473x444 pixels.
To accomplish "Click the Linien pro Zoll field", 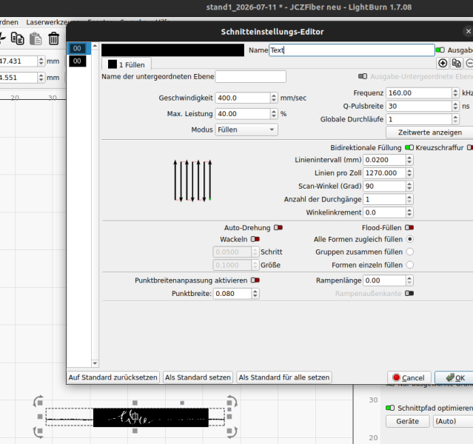I will click(x=384, y=173).
